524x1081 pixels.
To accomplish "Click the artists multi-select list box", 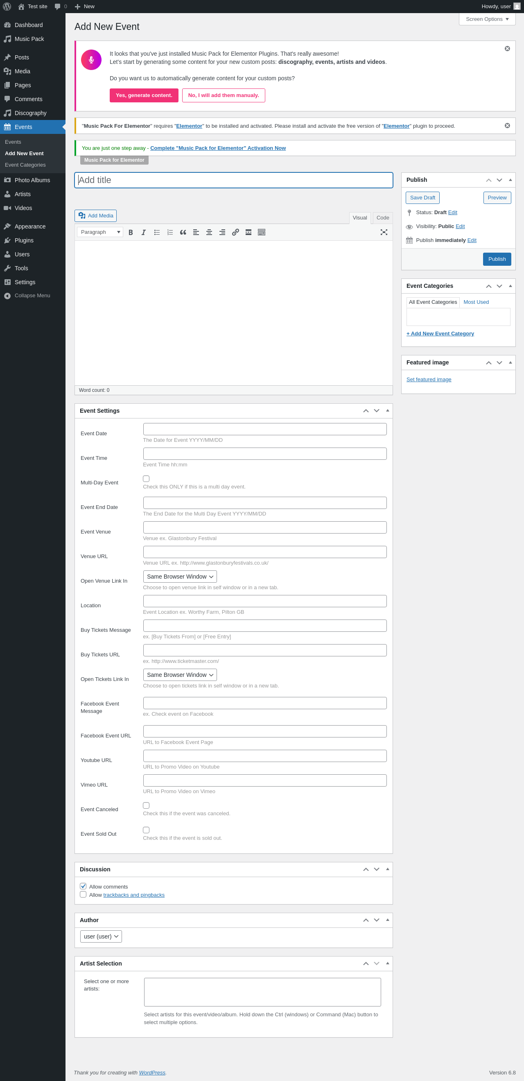I will click(263, 992).
